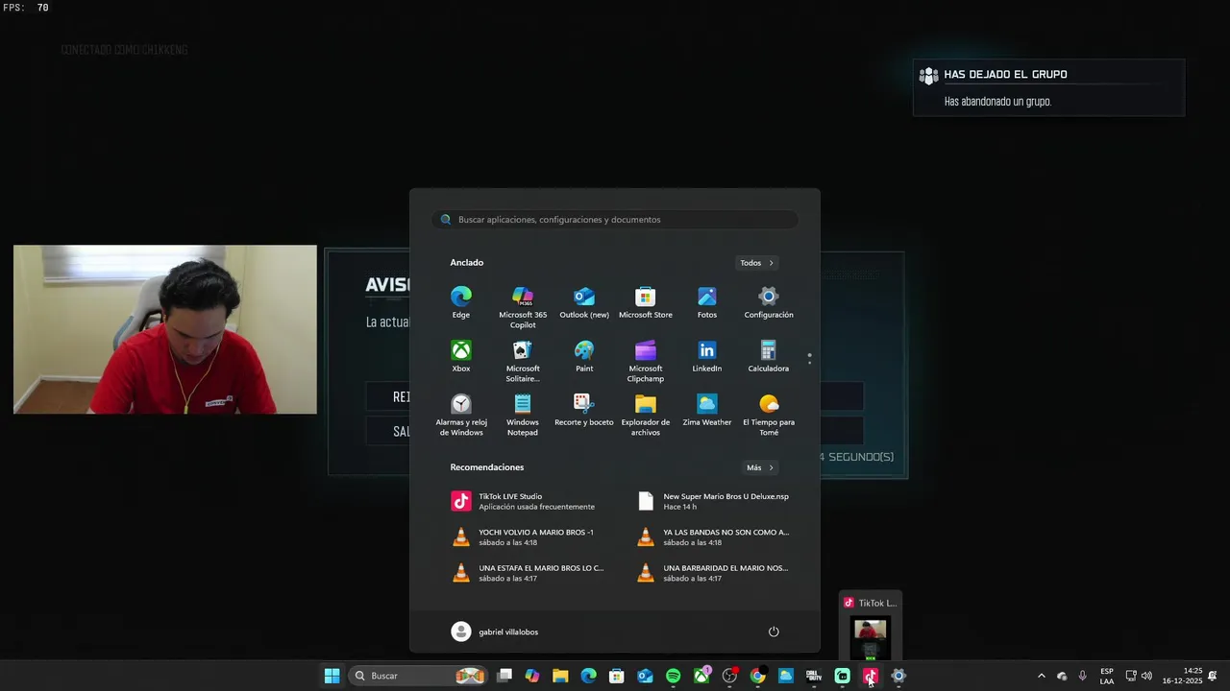Dismiss HAS DEJADO EL GRUPO notification
1230x691 pixels.
(x=1048, y=87)
